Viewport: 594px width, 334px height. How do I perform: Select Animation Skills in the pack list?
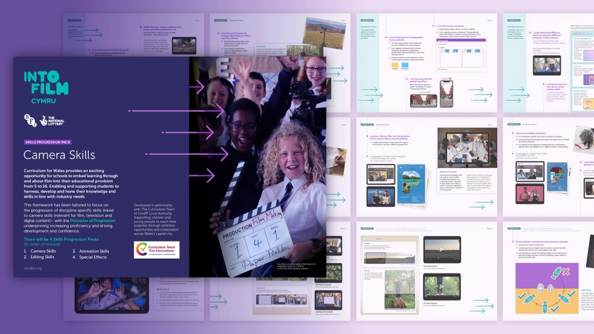tap(94, 251)
